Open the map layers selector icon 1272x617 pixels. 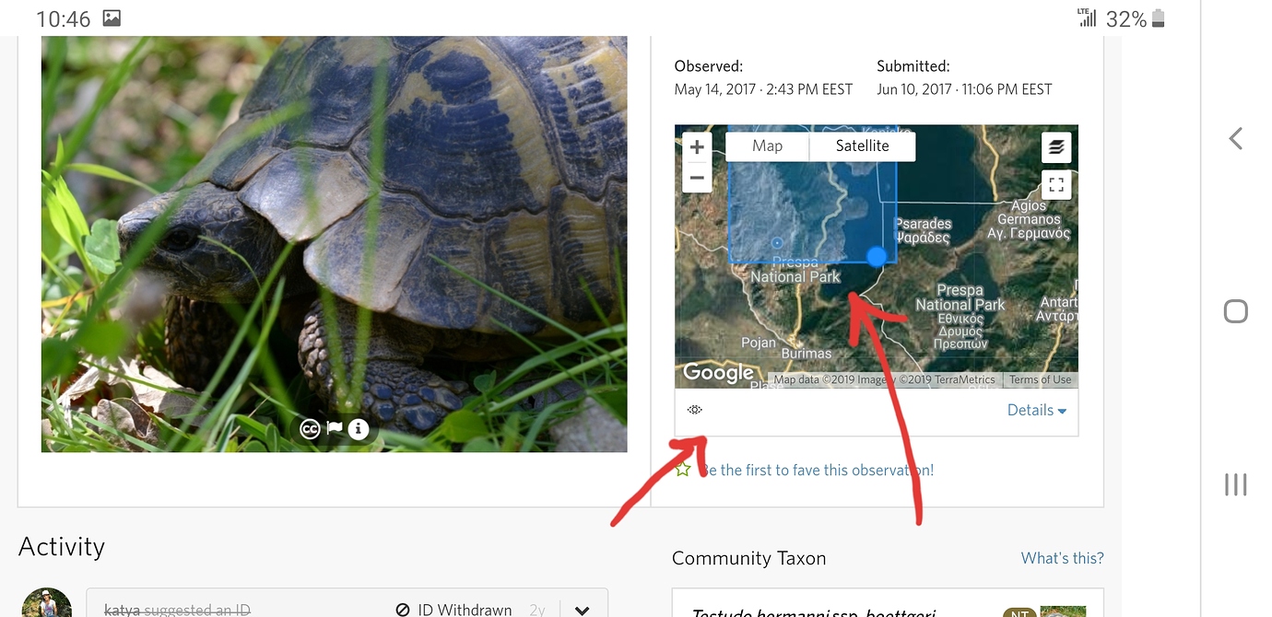point(1056,146)
